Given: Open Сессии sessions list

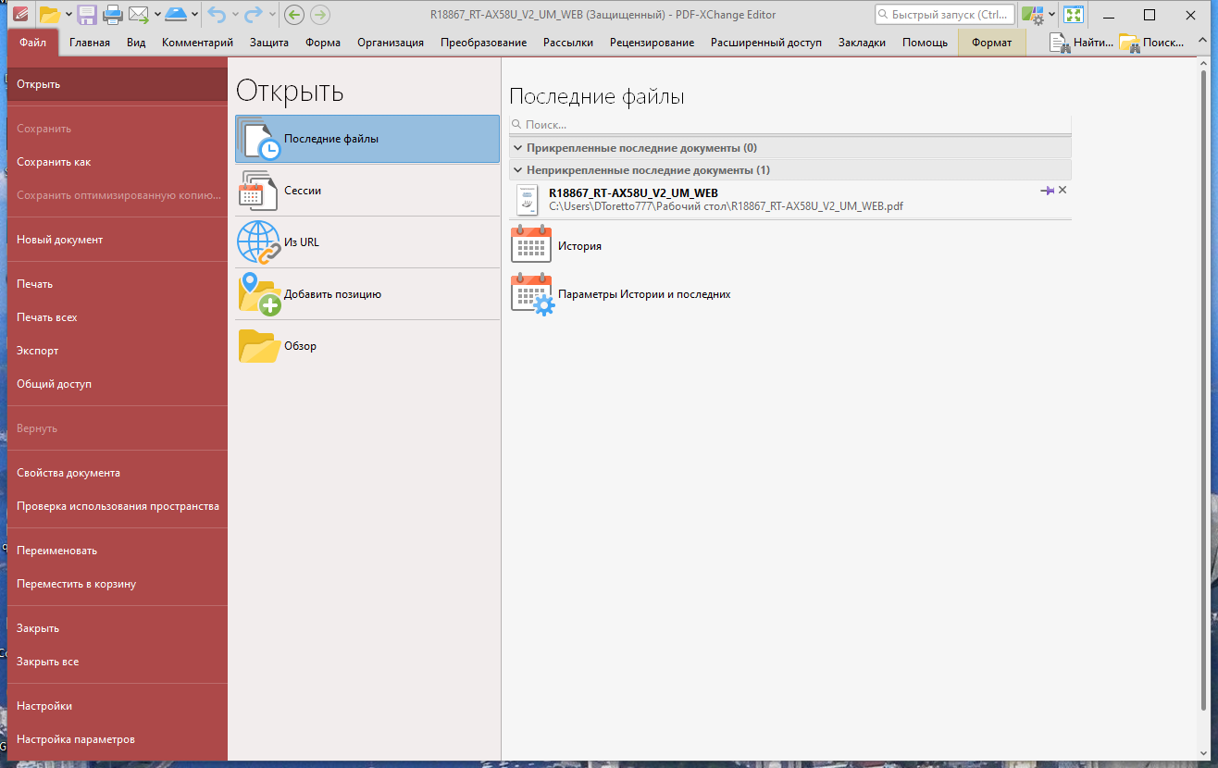Looking at the screenshot, I should (367, 191).
